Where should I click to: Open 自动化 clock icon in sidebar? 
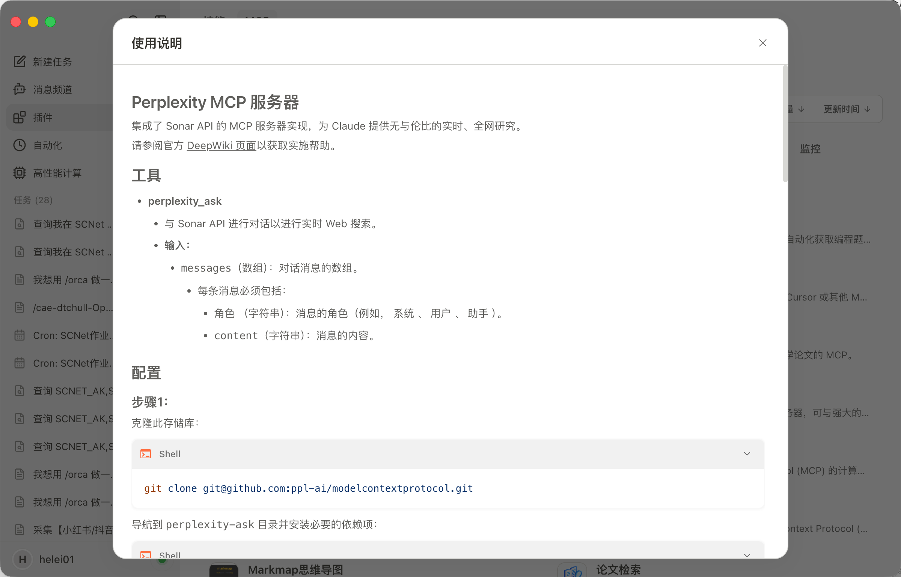pyautogui.click(x=20, y=145)
